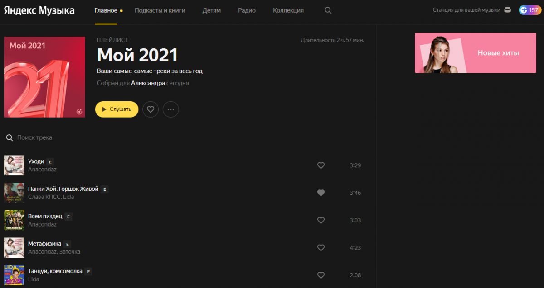Click duration 2:08 of Танцуй, комсомолка
Screen dimensions: 544x288
point(355,275)
